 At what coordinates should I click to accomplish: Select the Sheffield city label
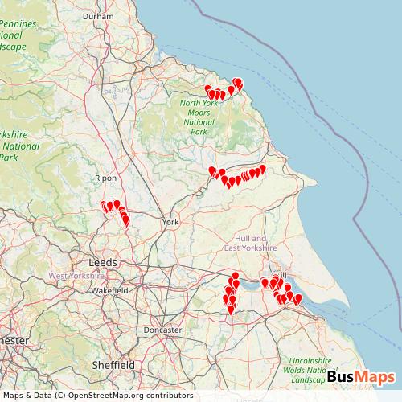pos(113,365)
